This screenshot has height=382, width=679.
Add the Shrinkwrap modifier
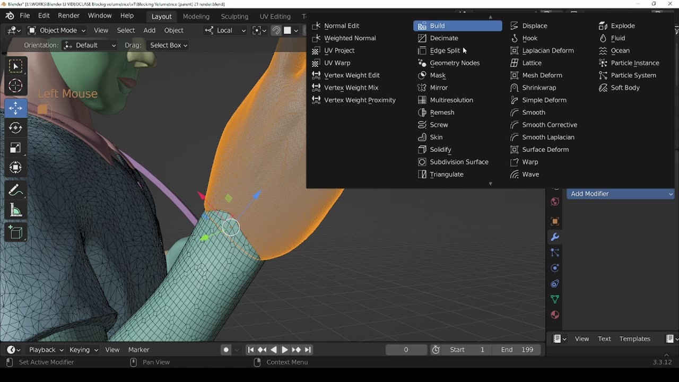click(x=549, y=88)
